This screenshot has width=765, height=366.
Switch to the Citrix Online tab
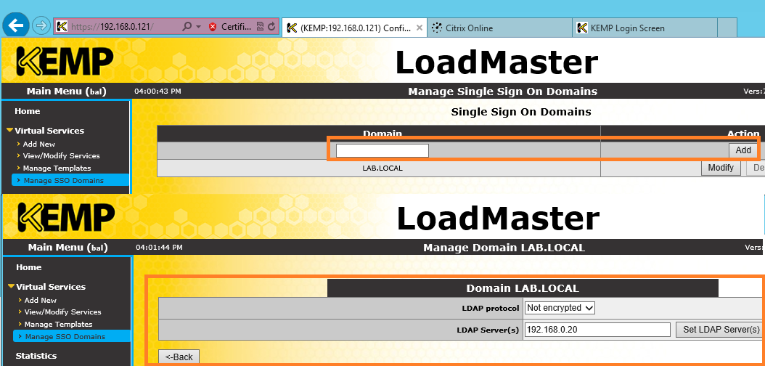point(500,28)
